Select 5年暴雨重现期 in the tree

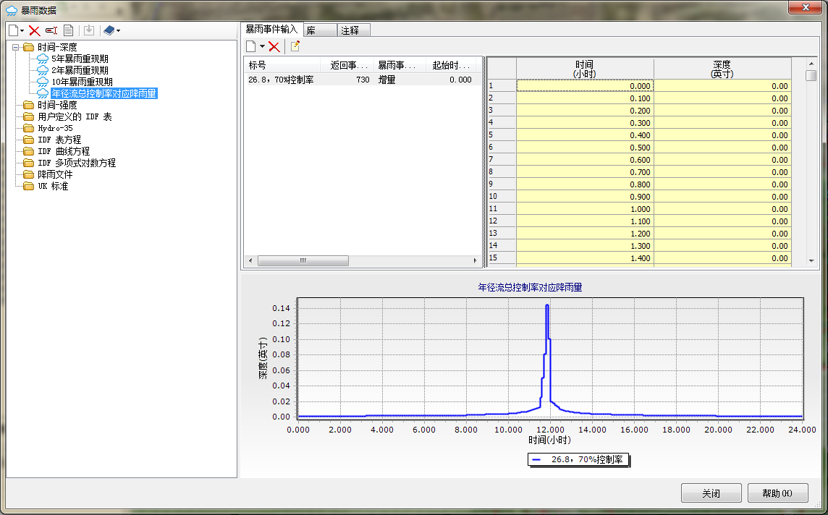[x=80, y=59]
